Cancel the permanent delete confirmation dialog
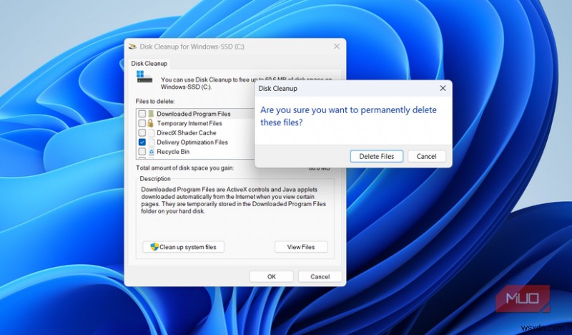 coord(426,156)
